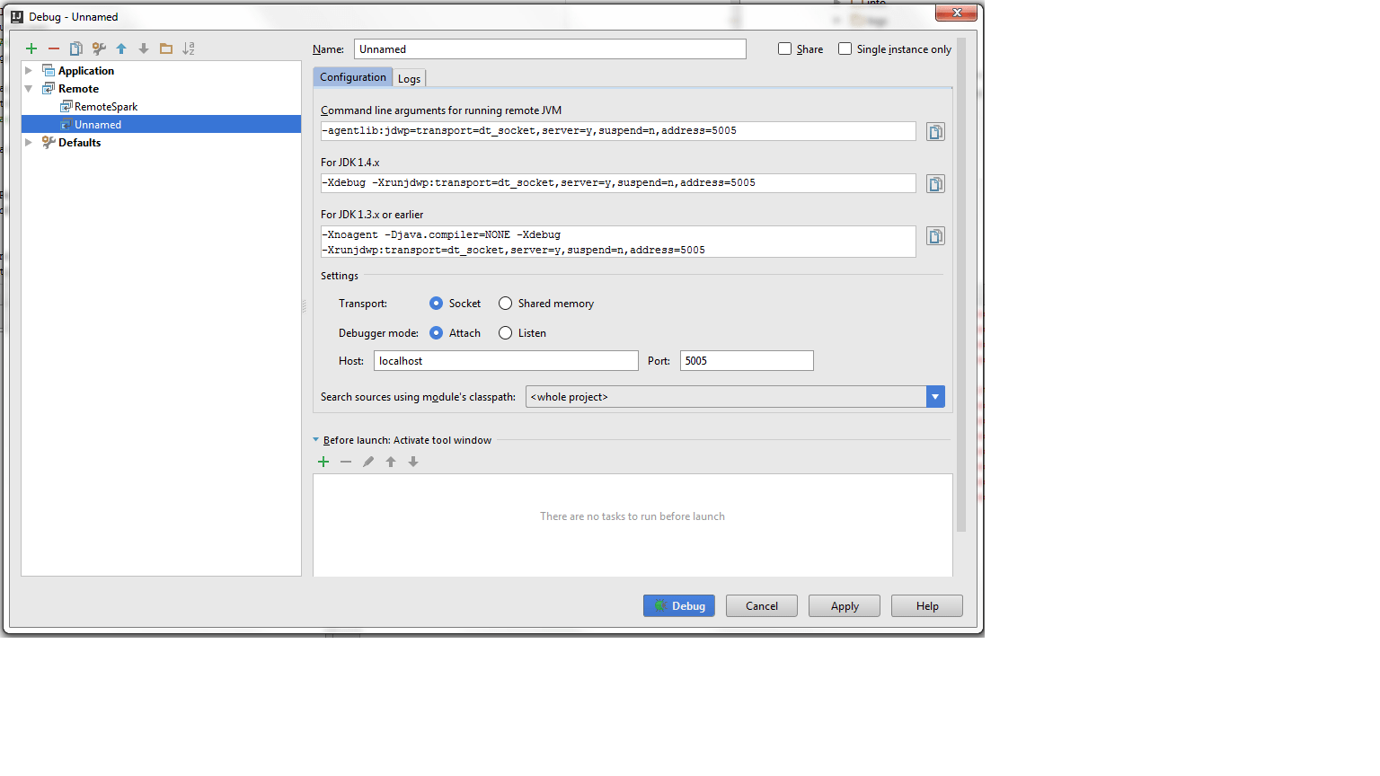
Task: Sort configurations alphabetically
Action: (189, 48)
